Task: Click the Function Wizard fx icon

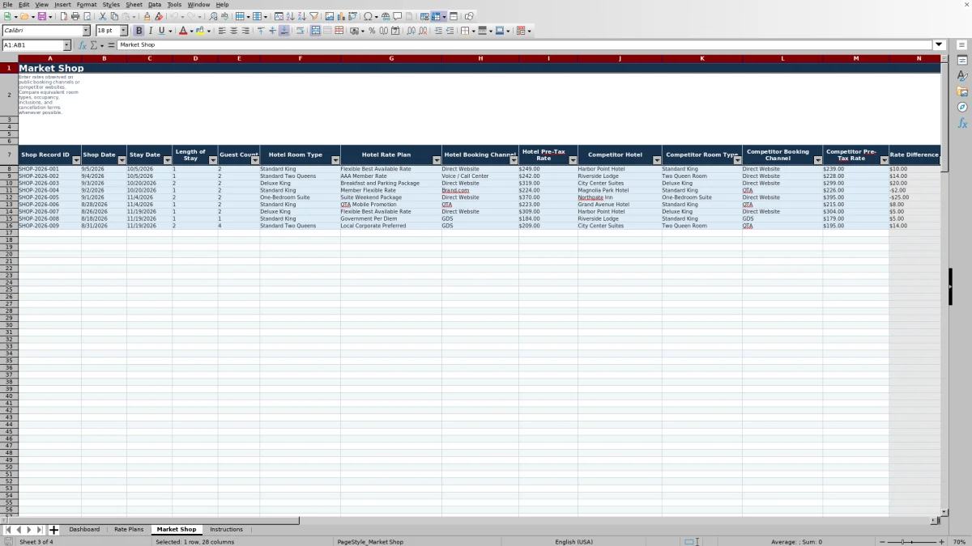Action: tap(82, 45)
